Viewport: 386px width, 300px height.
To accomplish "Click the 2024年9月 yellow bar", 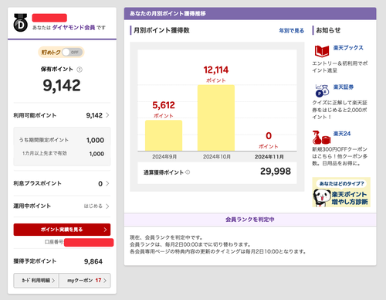I will click(164, 135).
